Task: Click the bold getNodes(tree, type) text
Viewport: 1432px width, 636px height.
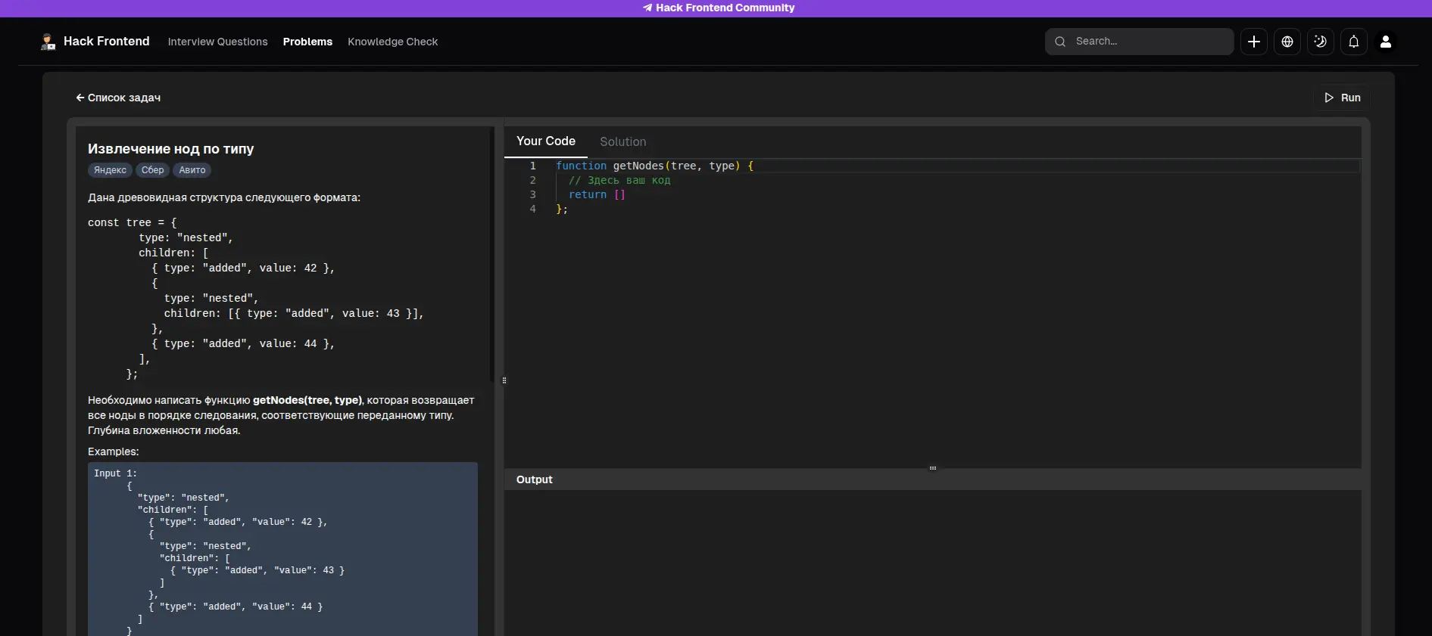Action: click(x=307, y=400)
